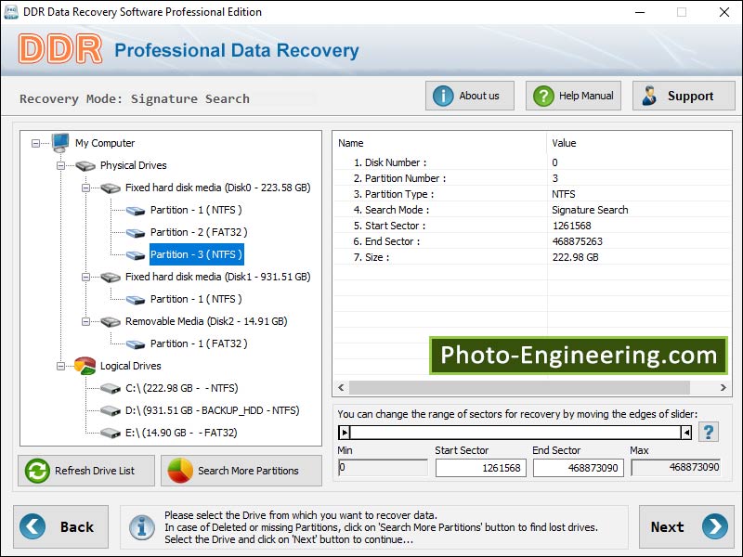Click the question mark icon beside the slider
Viewport: 743px width, 557px height.
tap(708, 431)
